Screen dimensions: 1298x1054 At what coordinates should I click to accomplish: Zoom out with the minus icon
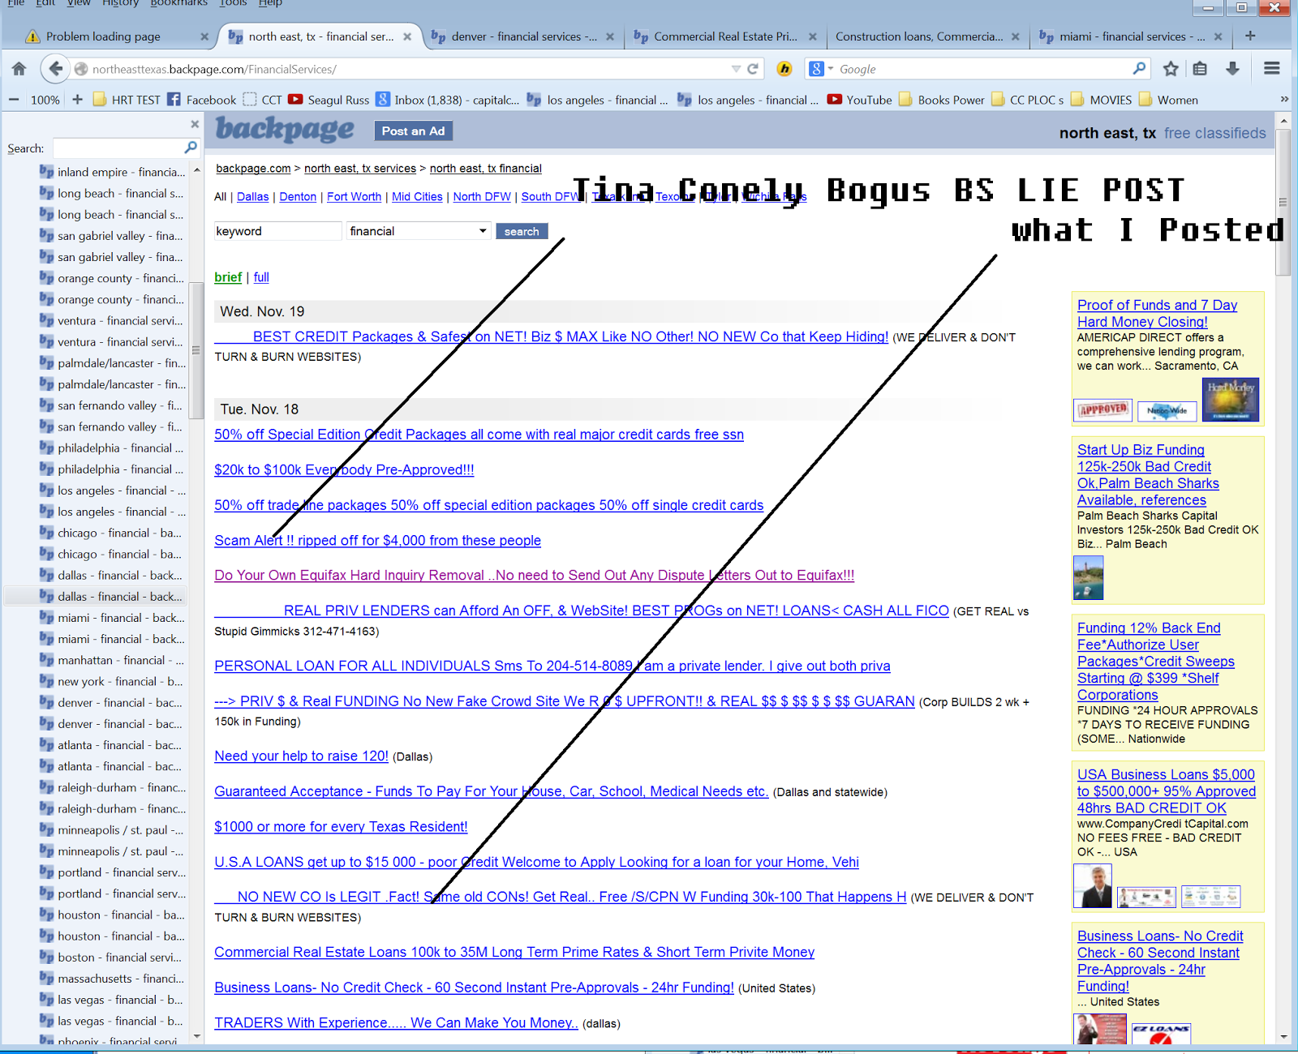pos(14,100)
